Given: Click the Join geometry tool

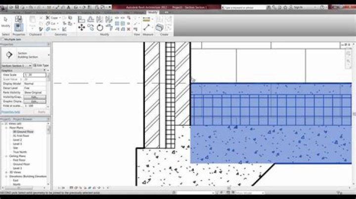Looking at the screenshot, I should 51,29.
